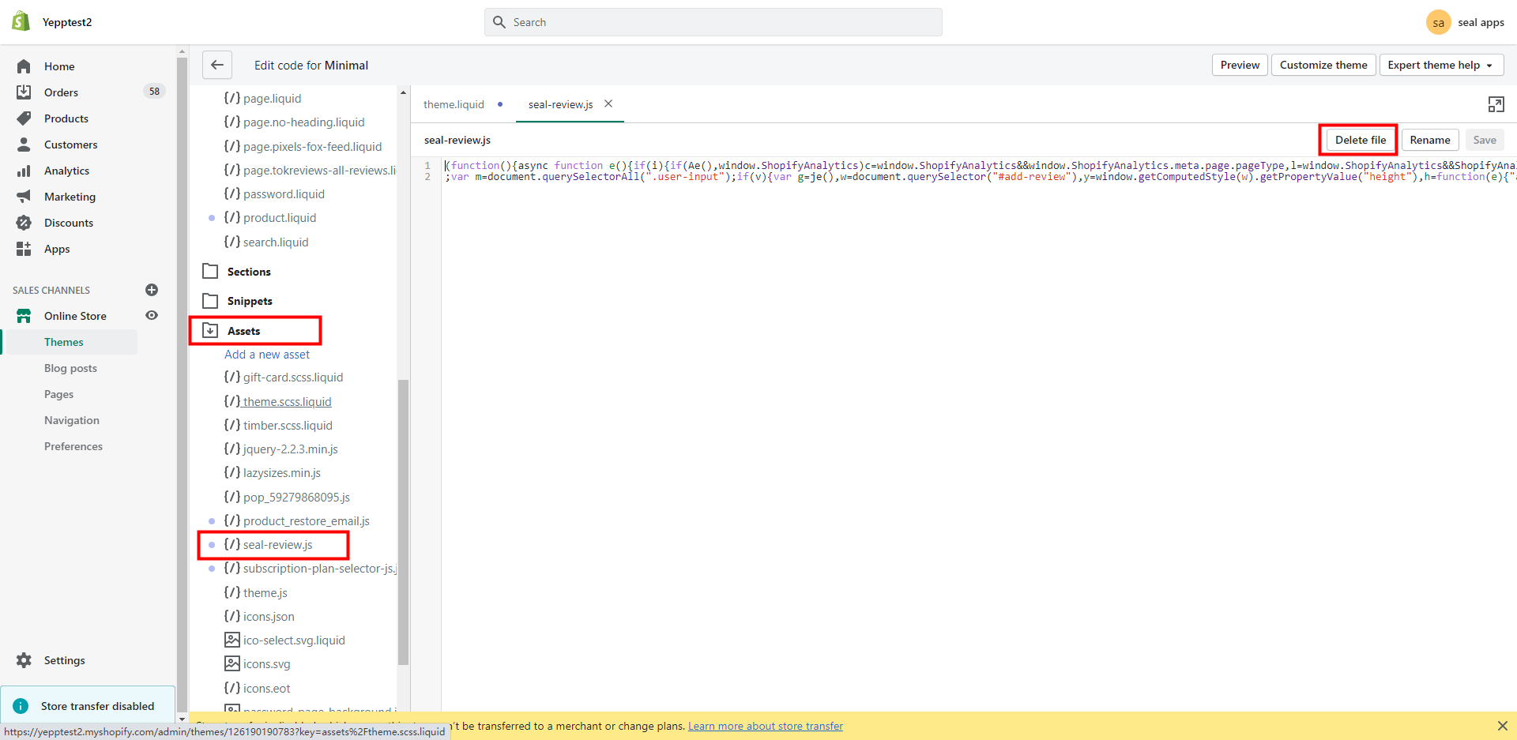Close the seal-review.js tab
Screen dimensions: 1517x740
tap(608, 103)
